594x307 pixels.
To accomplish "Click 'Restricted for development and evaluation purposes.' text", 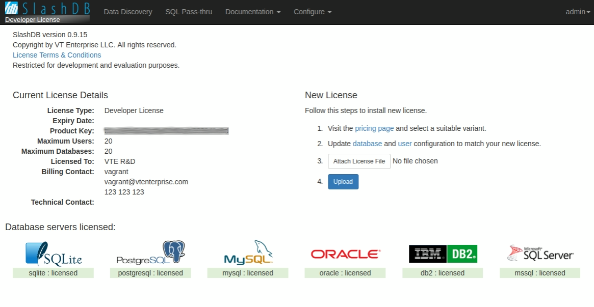I will (96, 65).
